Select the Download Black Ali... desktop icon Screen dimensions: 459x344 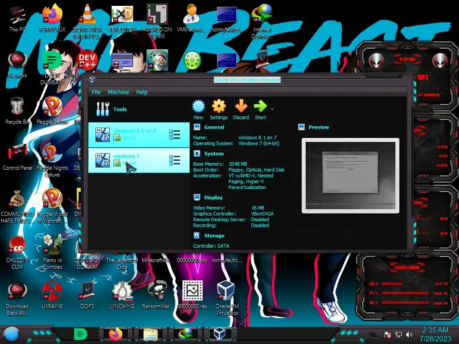tap(17, 298)
